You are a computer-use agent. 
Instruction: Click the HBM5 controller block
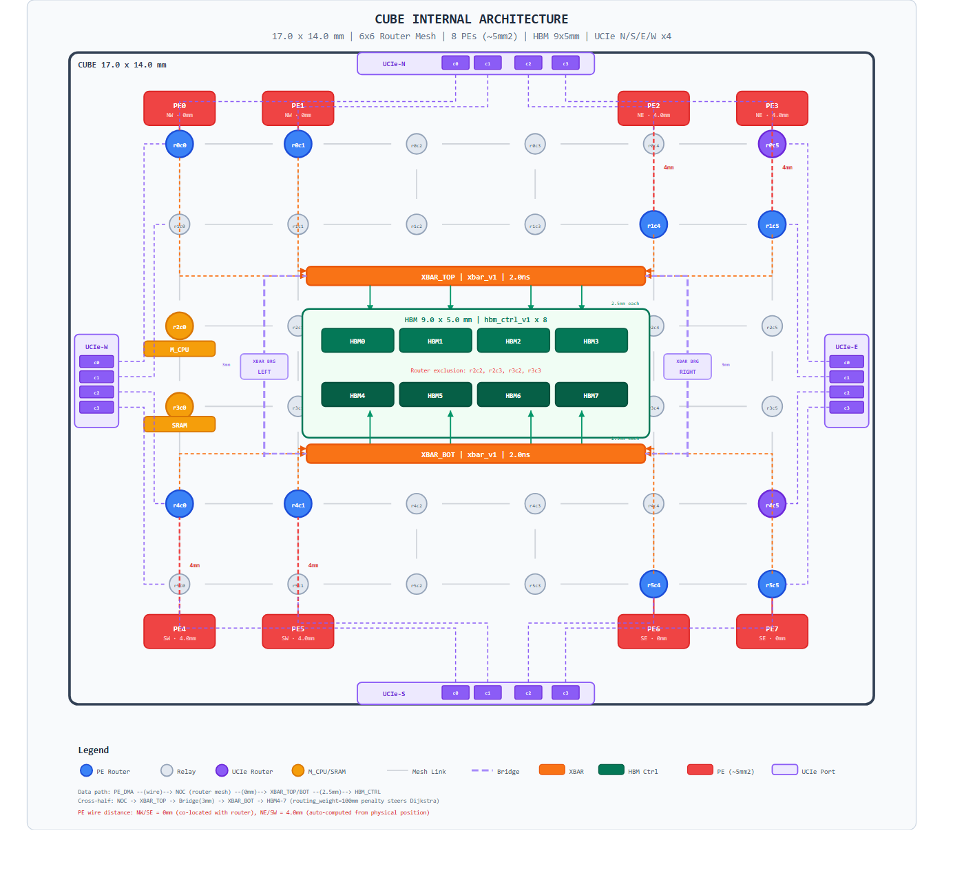[435, 395]
